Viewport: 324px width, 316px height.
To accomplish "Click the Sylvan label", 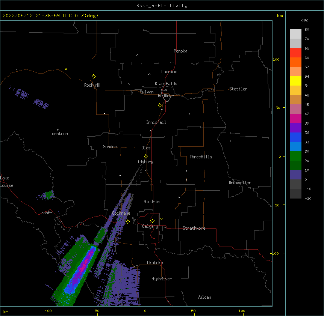I will (147, 92).
